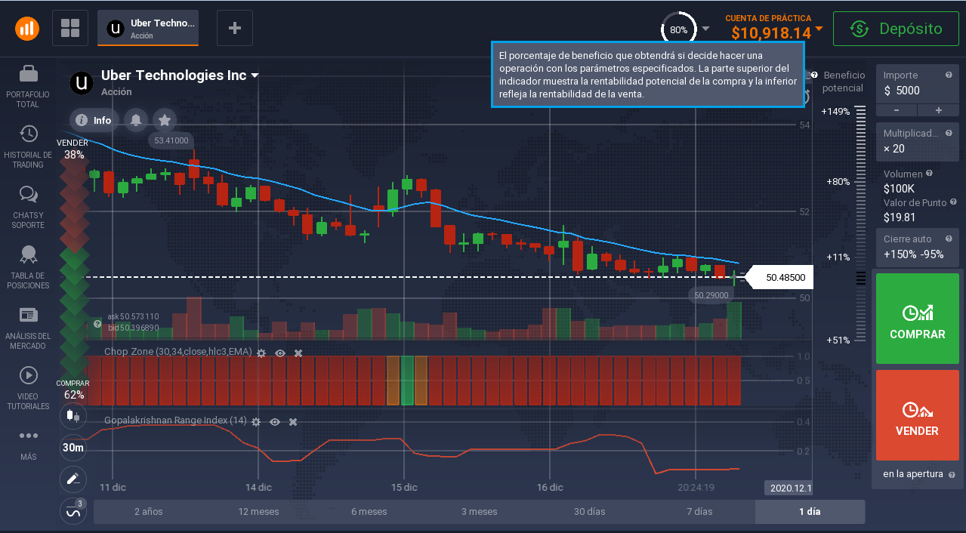Screen dimensions: 966x533
Task: Click the red VENDER button
Action: click(x=918, y=415)
